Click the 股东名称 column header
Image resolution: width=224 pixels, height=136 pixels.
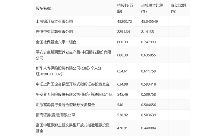(x=43, y=8)
